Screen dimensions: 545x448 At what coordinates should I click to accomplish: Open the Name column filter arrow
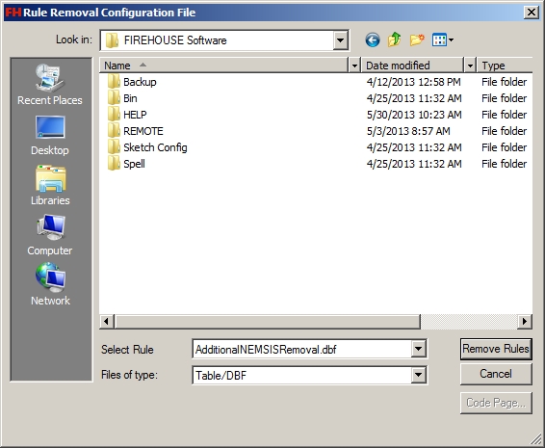tap(354, 66)
